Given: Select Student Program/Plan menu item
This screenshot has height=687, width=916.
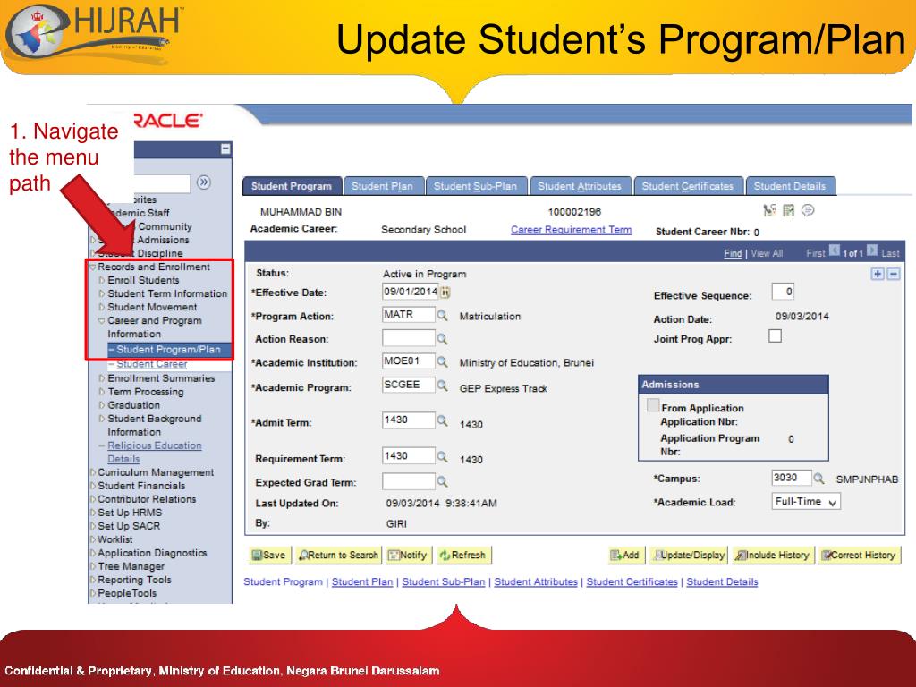Looking at the screenshot, I should point(169,350).
